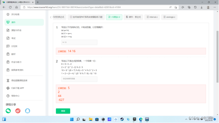Switch to Microsoft Edge on the taskbar
Image resolution: width=219 pixels, height=123 pixels.
point(141,120)
